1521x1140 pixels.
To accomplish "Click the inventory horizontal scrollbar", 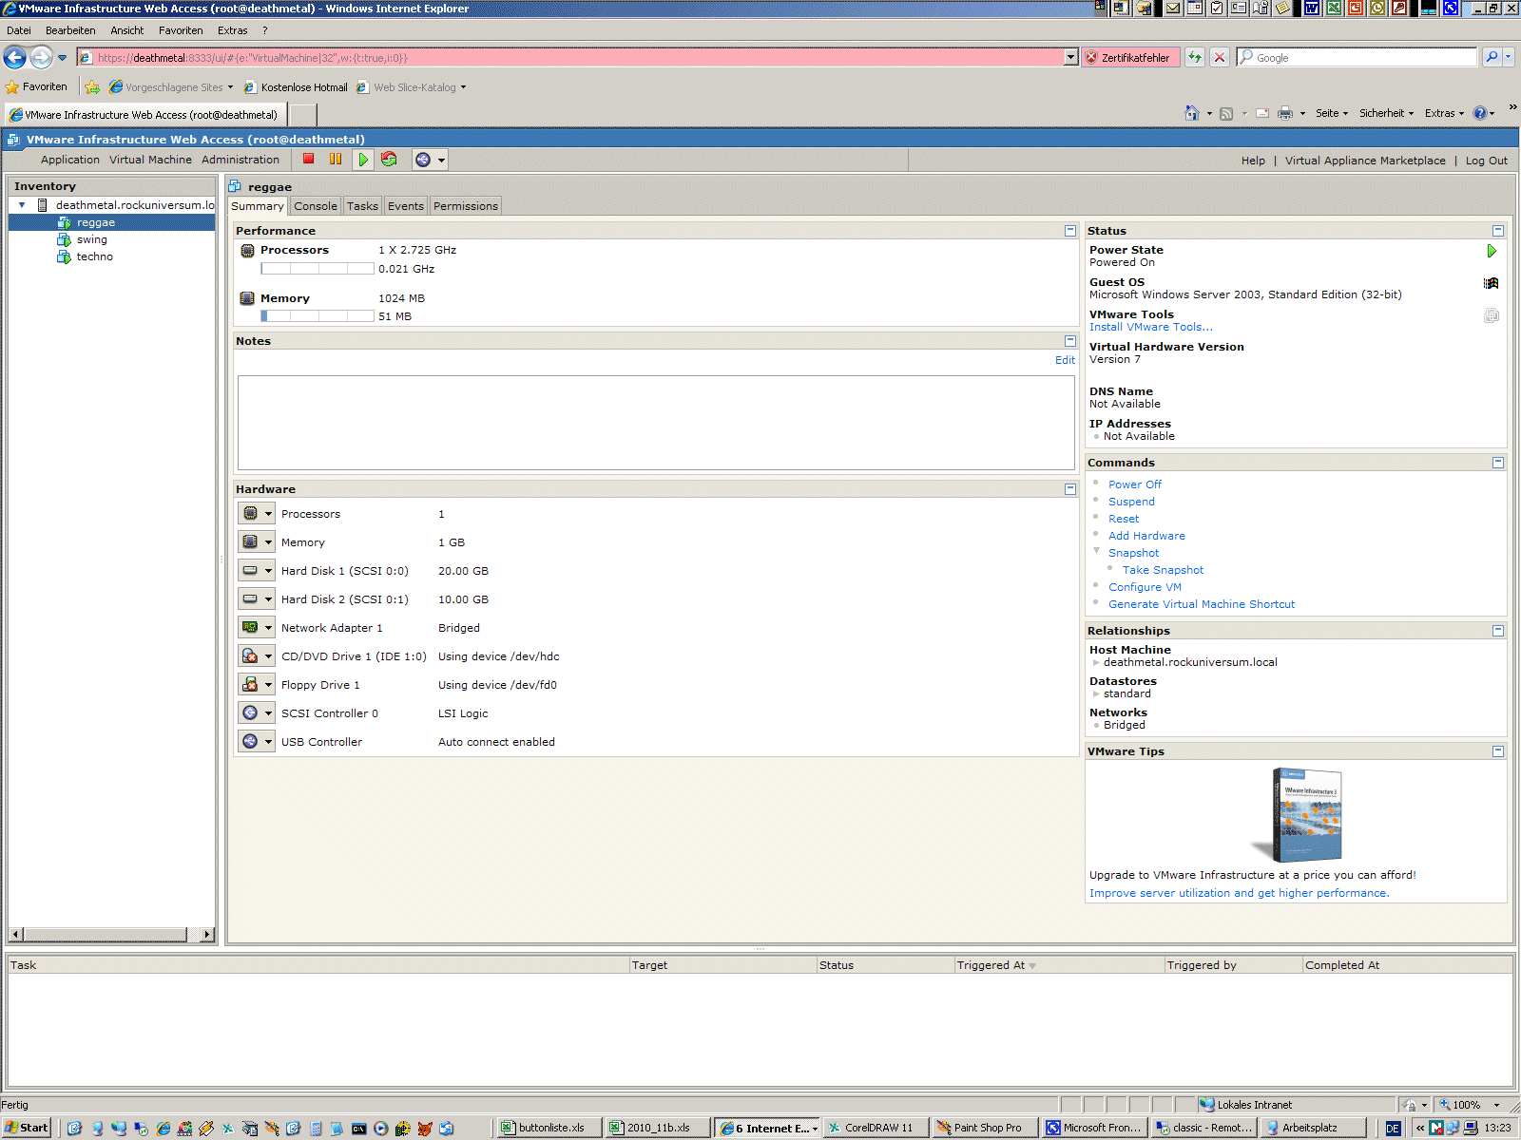I will click(x=112, y=934).
